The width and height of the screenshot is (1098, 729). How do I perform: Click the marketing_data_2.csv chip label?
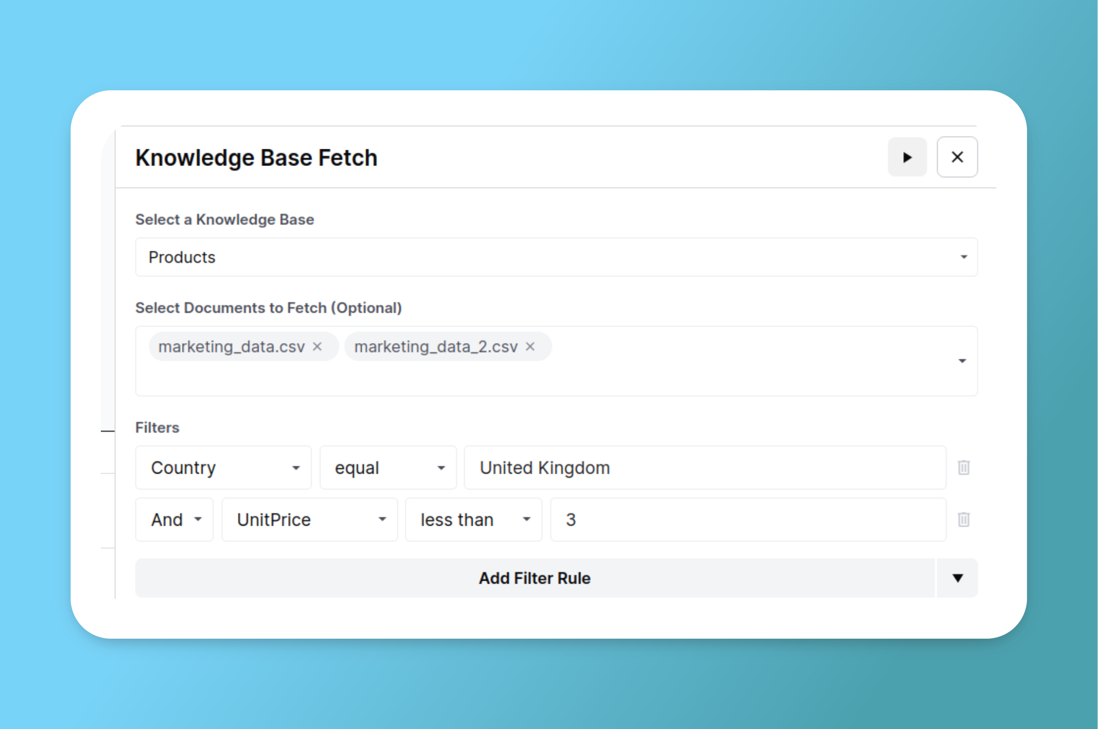click(x=436, y=347)
